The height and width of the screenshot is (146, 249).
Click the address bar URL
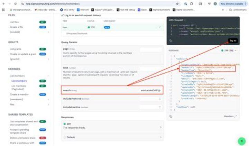(53, 4)
